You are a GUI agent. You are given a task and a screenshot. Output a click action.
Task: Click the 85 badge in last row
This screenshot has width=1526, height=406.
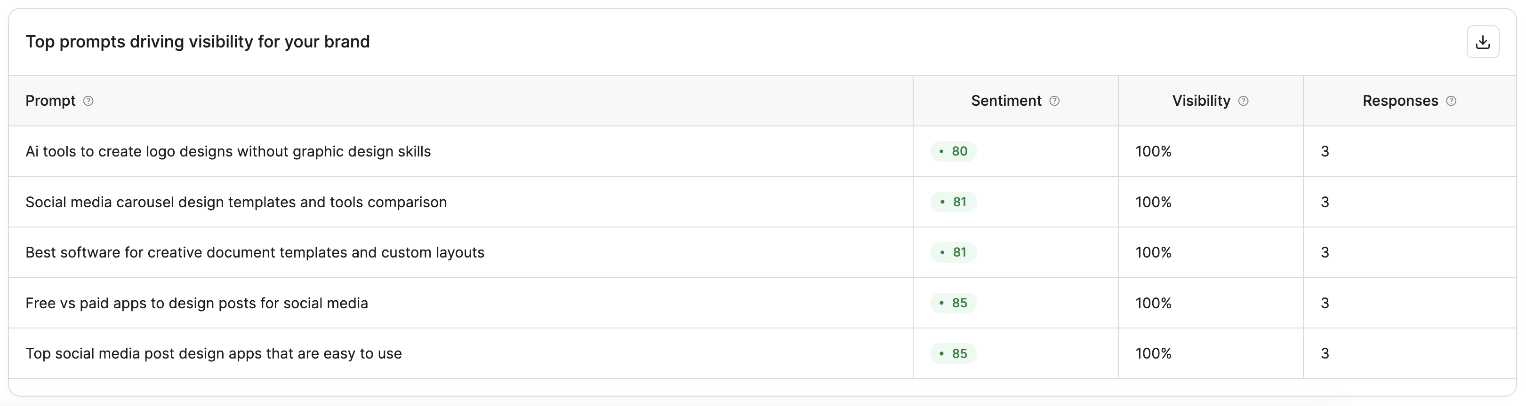point(953,353)
